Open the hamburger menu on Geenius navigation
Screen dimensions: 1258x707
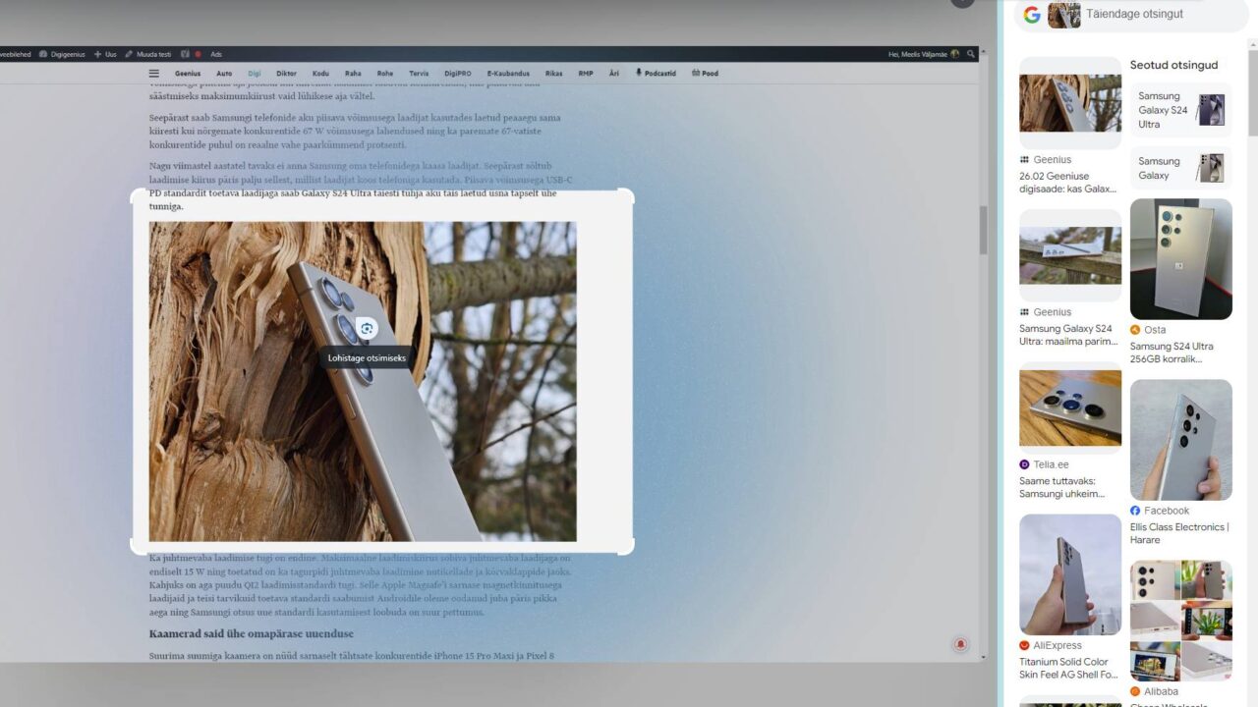click(x=153, y=73)
